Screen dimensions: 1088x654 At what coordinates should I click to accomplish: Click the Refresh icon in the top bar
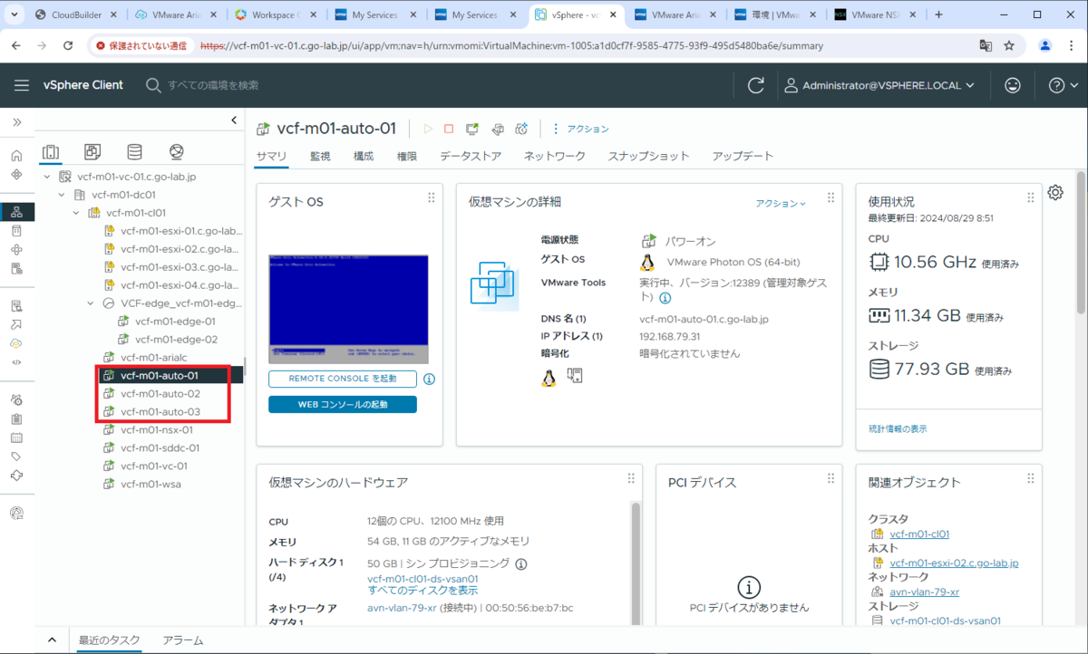pyautogui.click(x=756, y=85)
